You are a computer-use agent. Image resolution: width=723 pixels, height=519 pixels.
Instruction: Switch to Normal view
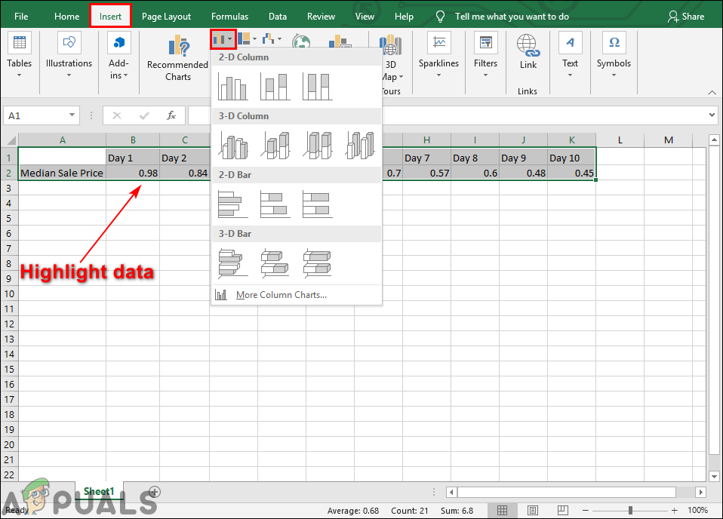click(502, 510)
